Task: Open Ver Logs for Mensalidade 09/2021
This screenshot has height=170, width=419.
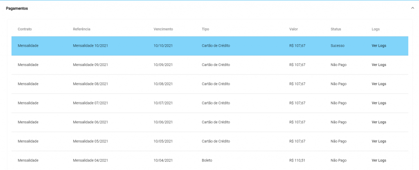Action: pyautogui.click(x=378, y=65)
